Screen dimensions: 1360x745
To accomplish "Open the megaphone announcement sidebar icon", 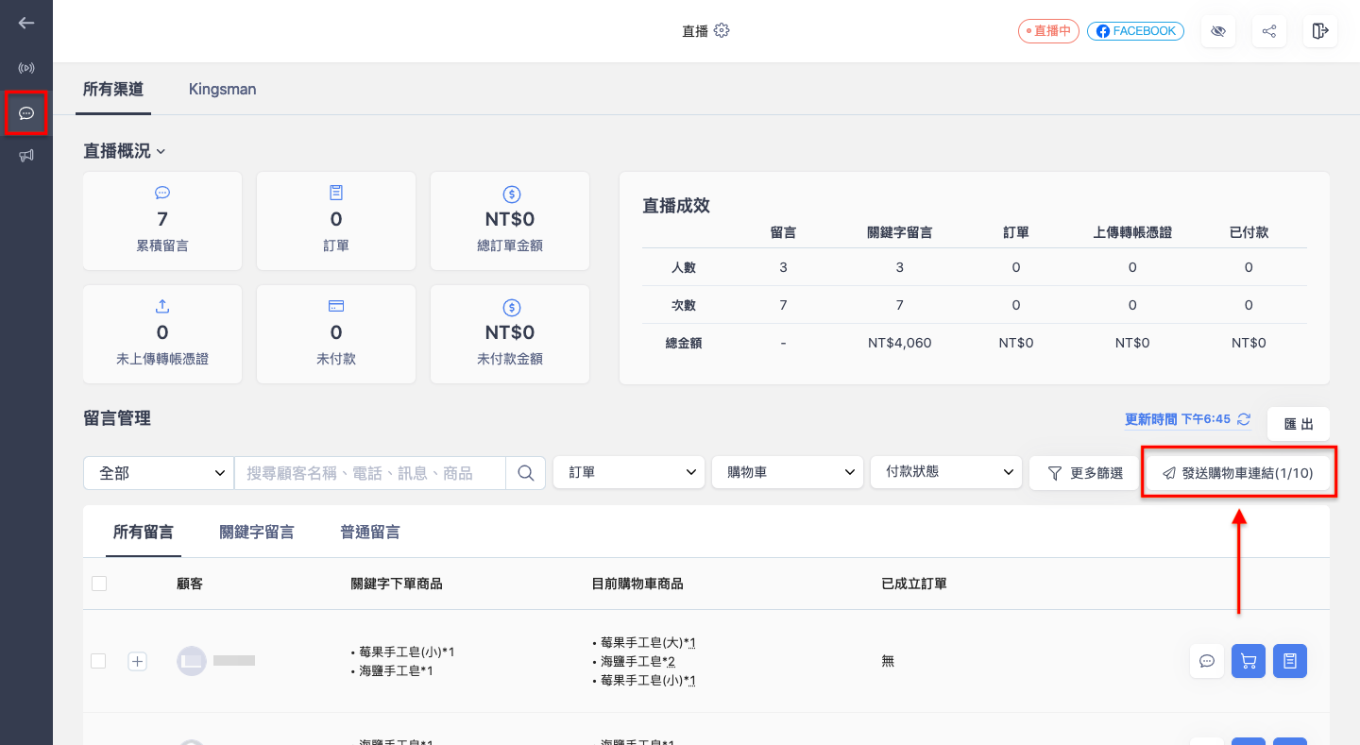I will pos(26,156).
